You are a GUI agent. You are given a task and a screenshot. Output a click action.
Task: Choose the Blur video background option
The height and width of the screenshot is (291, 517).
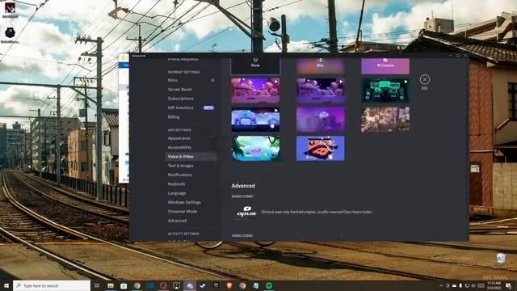321,66
